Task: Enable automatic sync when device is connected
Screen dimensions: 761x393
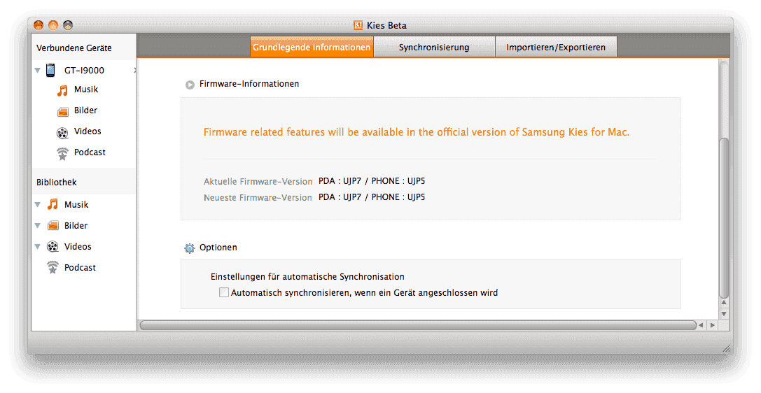Action: (224, 293)
